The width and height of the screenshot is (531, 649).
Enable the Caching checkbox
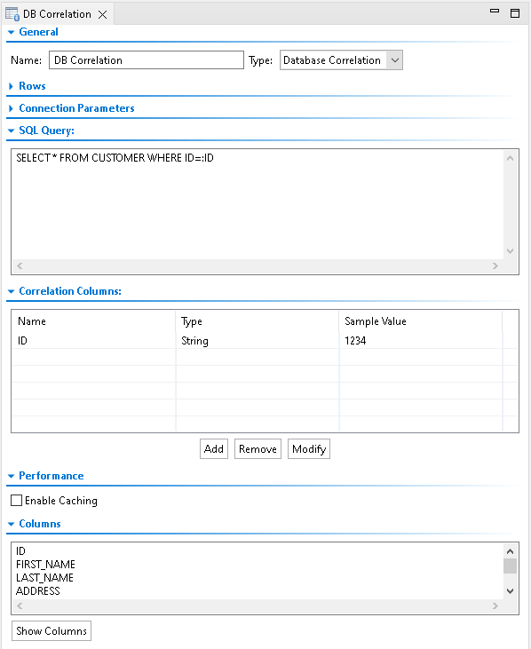(17, 501)
